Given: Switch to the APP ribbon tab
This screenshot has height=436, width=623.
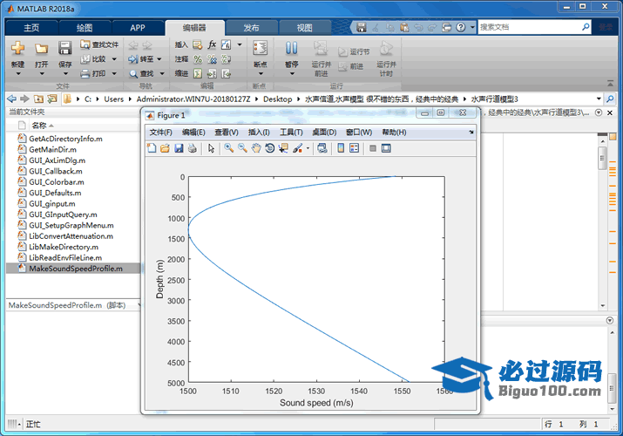Looking at the screenshot, I should (x=138, y=28).
